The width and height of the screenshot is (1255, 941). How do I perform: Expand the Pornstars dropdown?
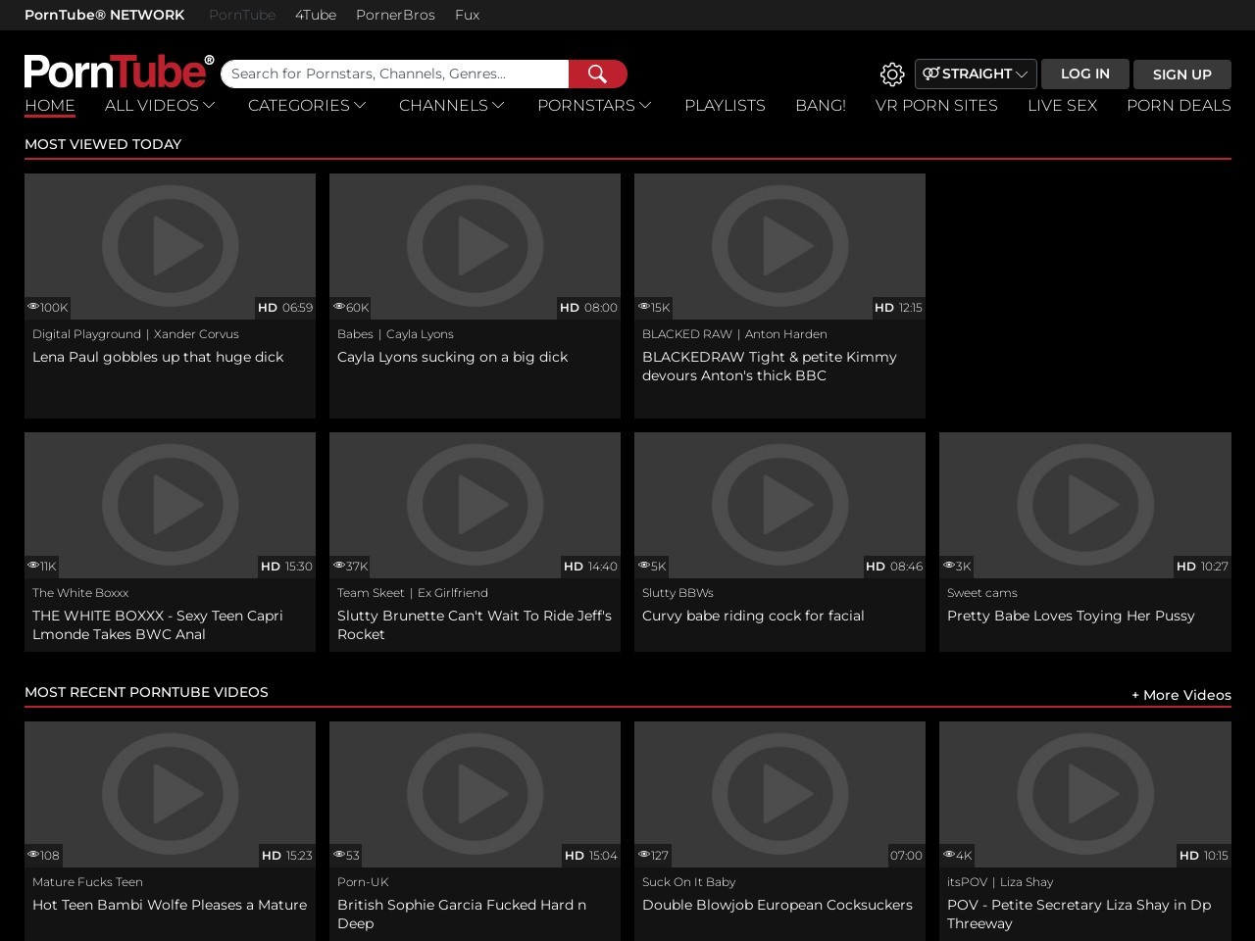point(594,106)
